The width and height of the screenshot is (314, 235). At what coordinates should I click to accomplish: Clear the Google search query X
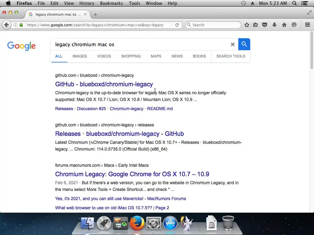[x=232, y=44]
